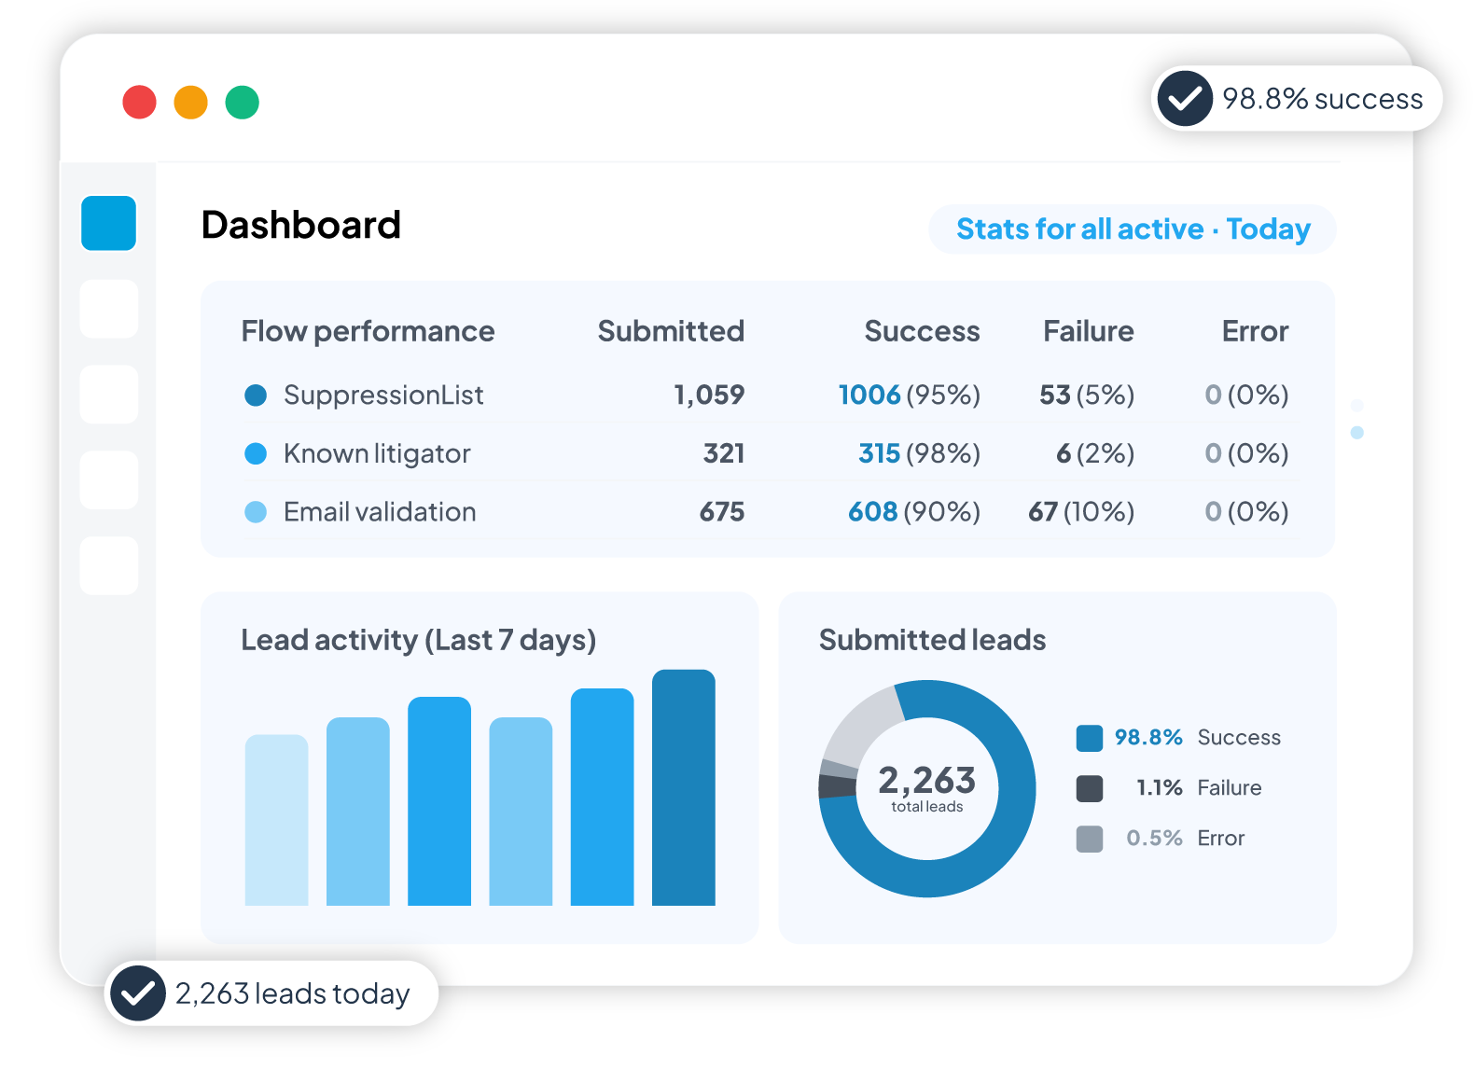Click the SuppressionList blue dot icon

point(256,396)
